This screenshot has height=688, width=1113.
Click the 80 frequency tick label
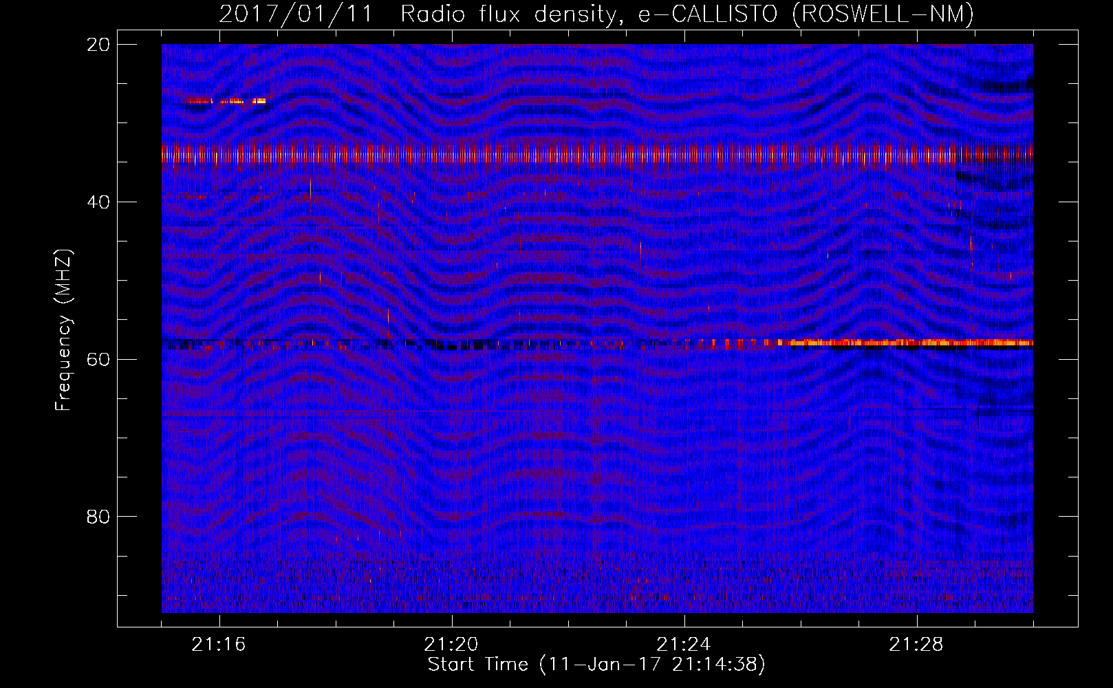98,517
